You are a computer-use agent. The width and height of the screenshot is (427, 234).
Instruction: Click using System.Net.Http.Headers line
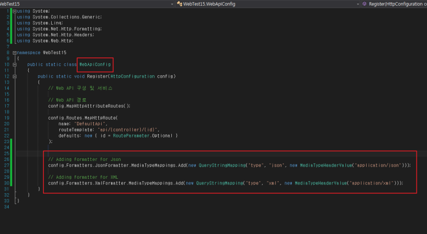pyautogui.click(x=56, y=35)
